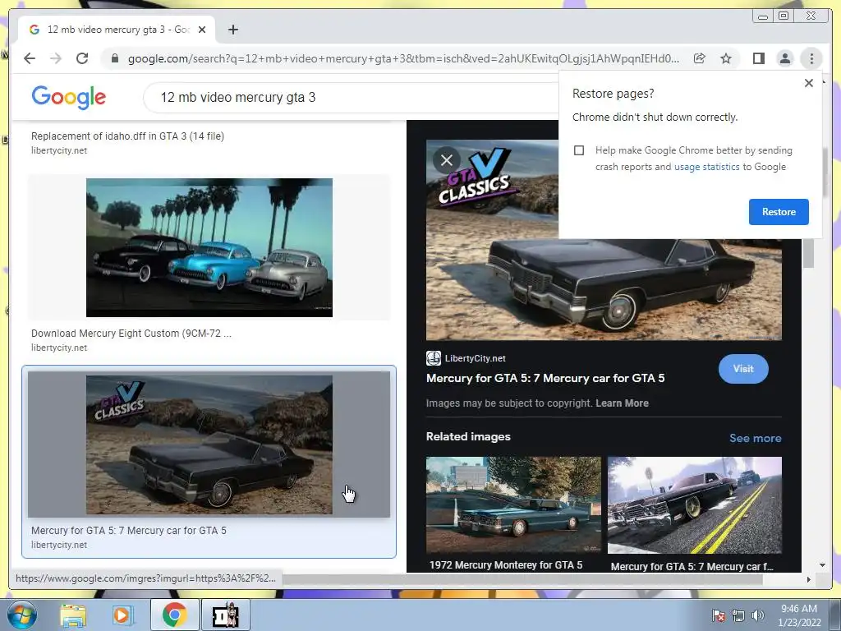Viewport: 841px width, 631px height.
Task: Open the LibertyCity.net source favicon
Action: coord(434,358)
